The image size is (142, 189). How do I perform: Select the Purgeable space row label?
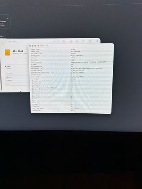(37, 75)
